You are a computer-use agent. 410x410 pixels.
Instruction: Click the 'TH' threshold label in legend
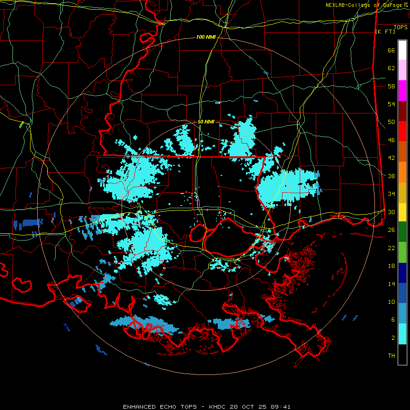(391, 356)
